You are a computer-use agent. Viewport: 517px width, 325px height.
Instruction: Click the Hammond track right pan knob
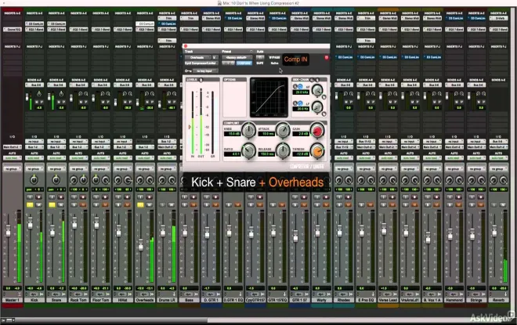[459, 180]
